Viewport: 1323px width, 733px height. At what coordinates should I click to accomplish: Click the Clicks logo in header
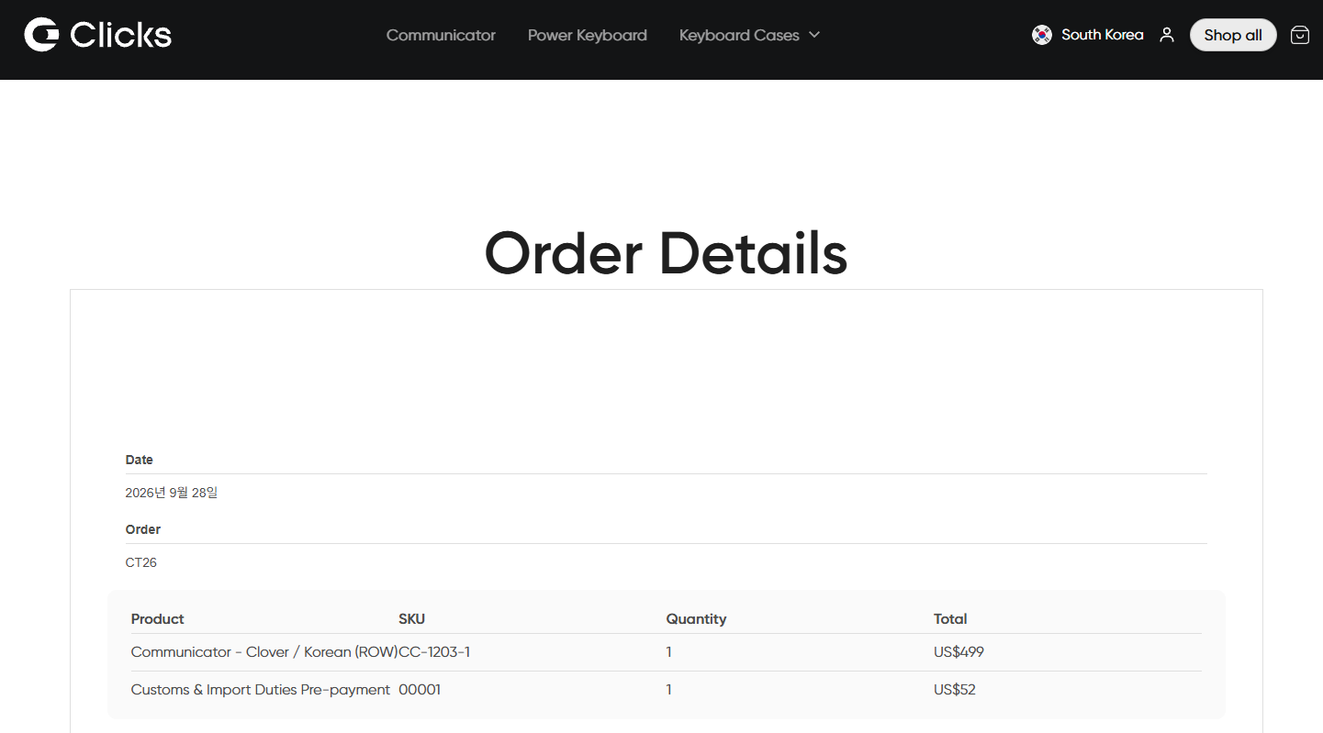98,35
